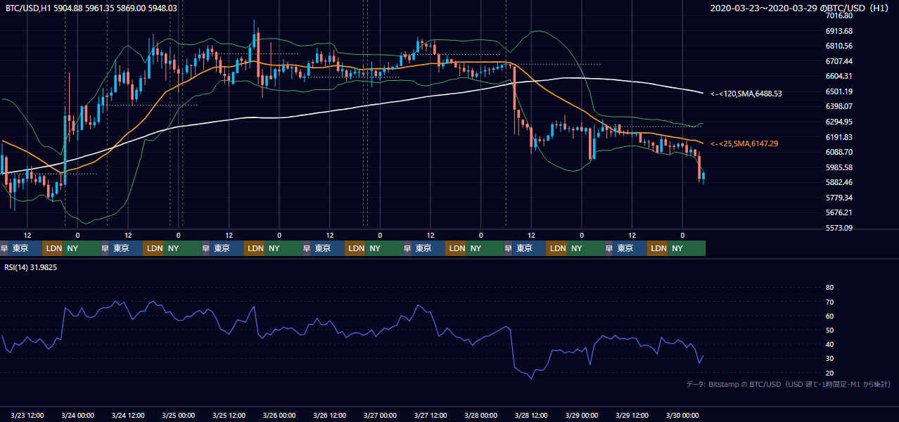Screen dimensions: 899x422
Task: Click the 3/29 00:00 time axis label
Action: pyautogui.click(x=582, y=415)
